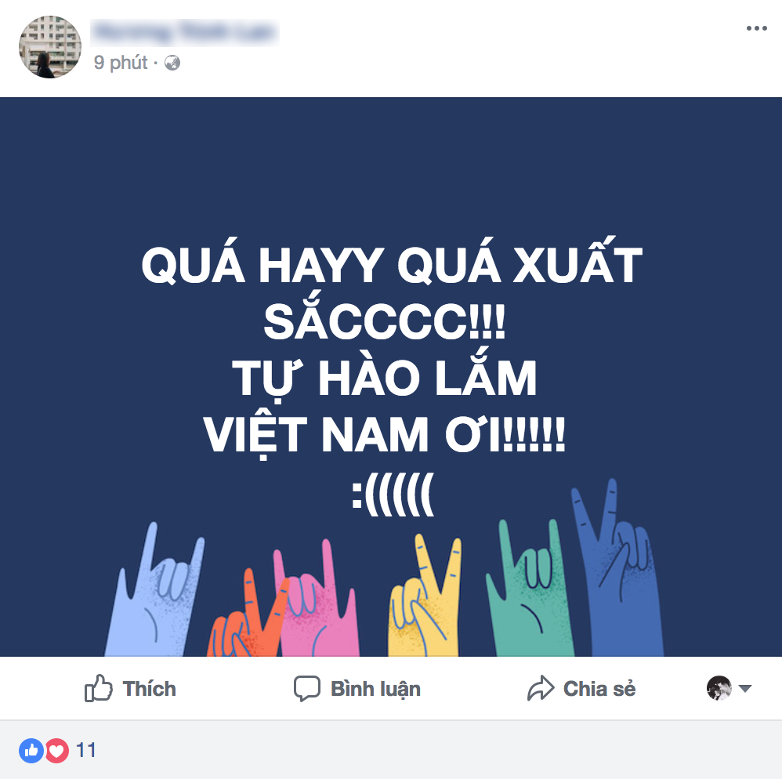Expand the account switcher dropdown arrow
Image resolution: width=782 pixels, height=779 pixels.
pos(744,689)
